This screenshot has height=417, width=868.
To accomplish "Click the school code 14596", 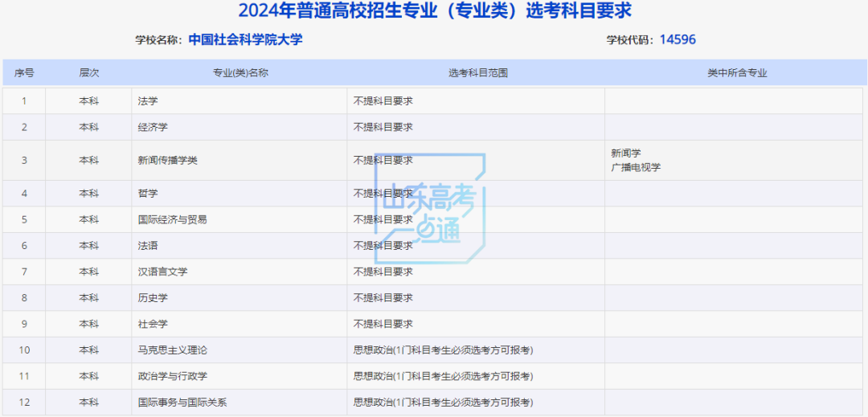I will [x=678, y=40].
